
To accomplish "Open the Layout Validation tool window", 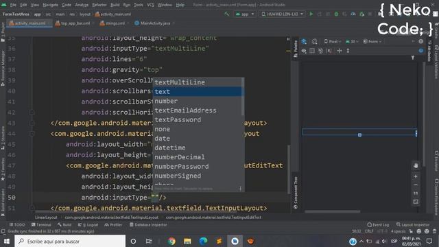I will point(436,62).
